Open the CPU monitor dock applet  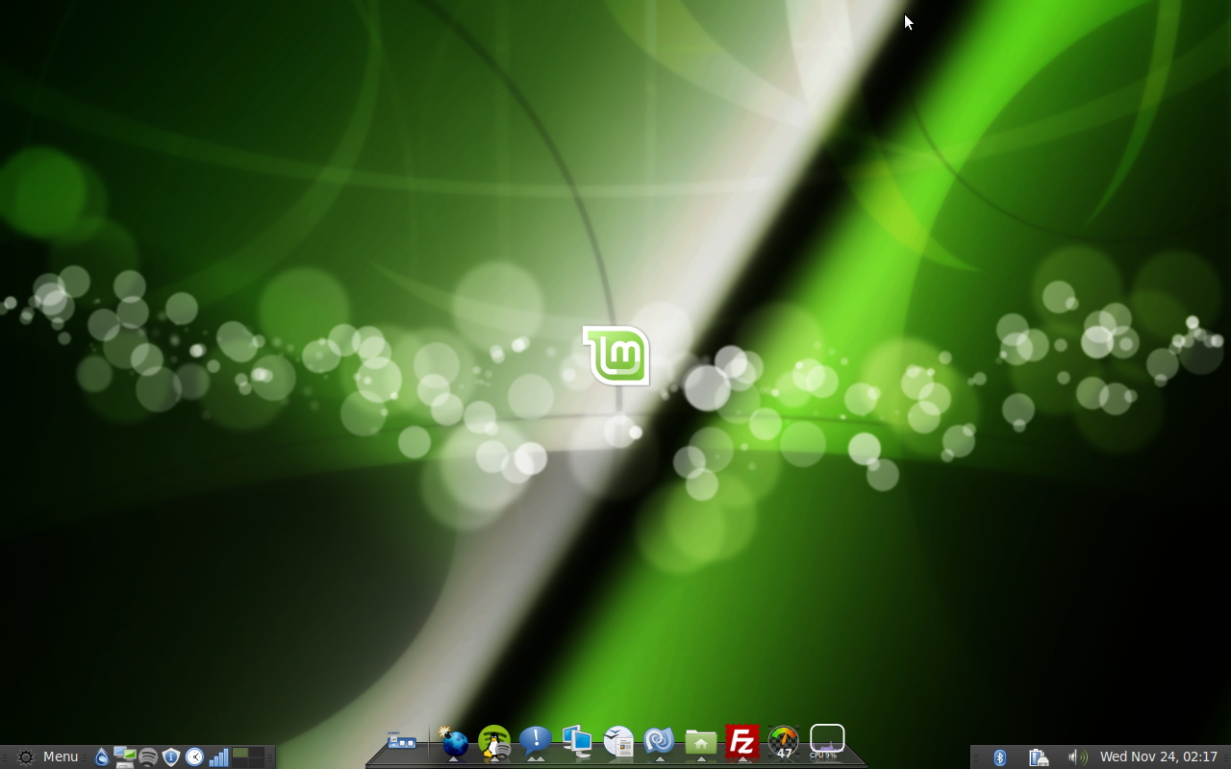(x=827, y=741)
